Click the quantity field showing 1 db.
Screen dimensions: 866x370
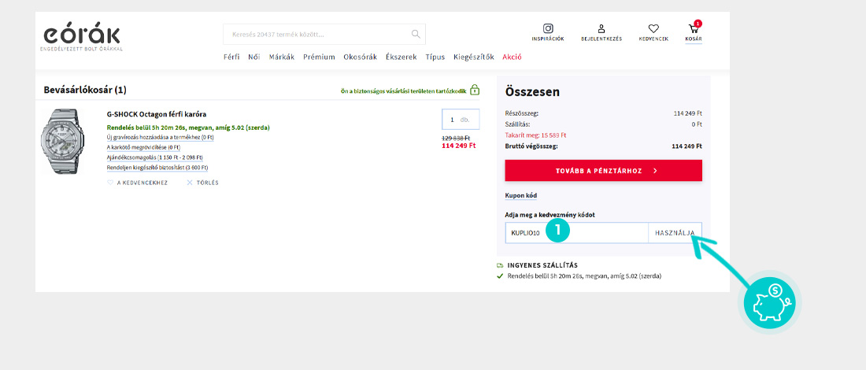pos(461,120)
